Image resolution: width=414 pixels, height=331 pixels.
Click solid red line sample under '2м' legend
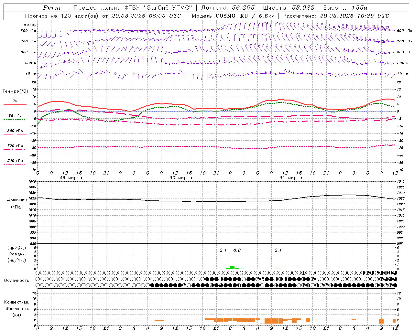coord(15,105)
